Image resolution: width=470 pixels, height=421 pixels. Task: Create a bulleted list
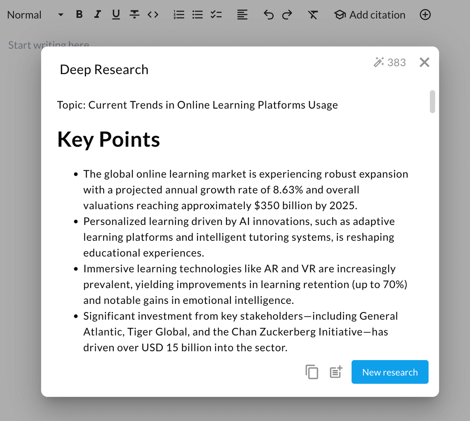tap(198, 15)
